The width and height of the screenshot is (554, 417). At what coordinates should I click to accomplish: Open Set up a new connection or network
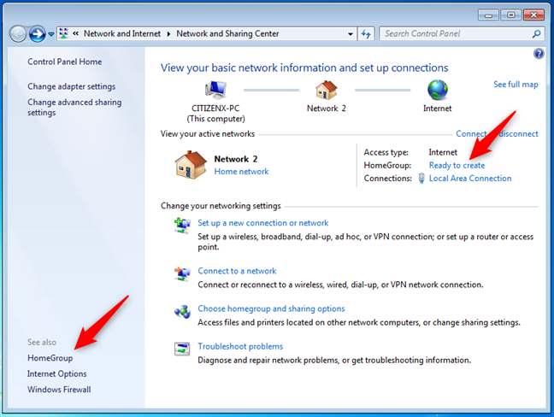(x=262, y=223)
